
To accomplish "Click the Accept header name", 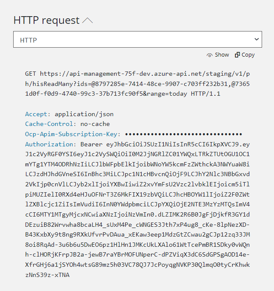I will click(36, 114).
